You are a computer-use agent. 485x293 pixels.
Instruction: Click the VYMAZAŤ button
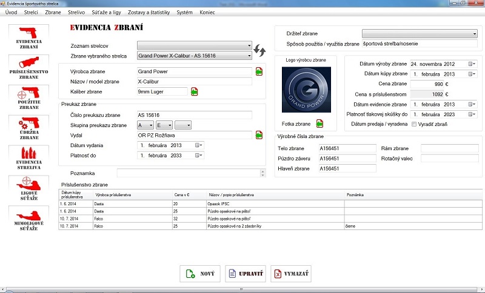[x=291, y=274]
